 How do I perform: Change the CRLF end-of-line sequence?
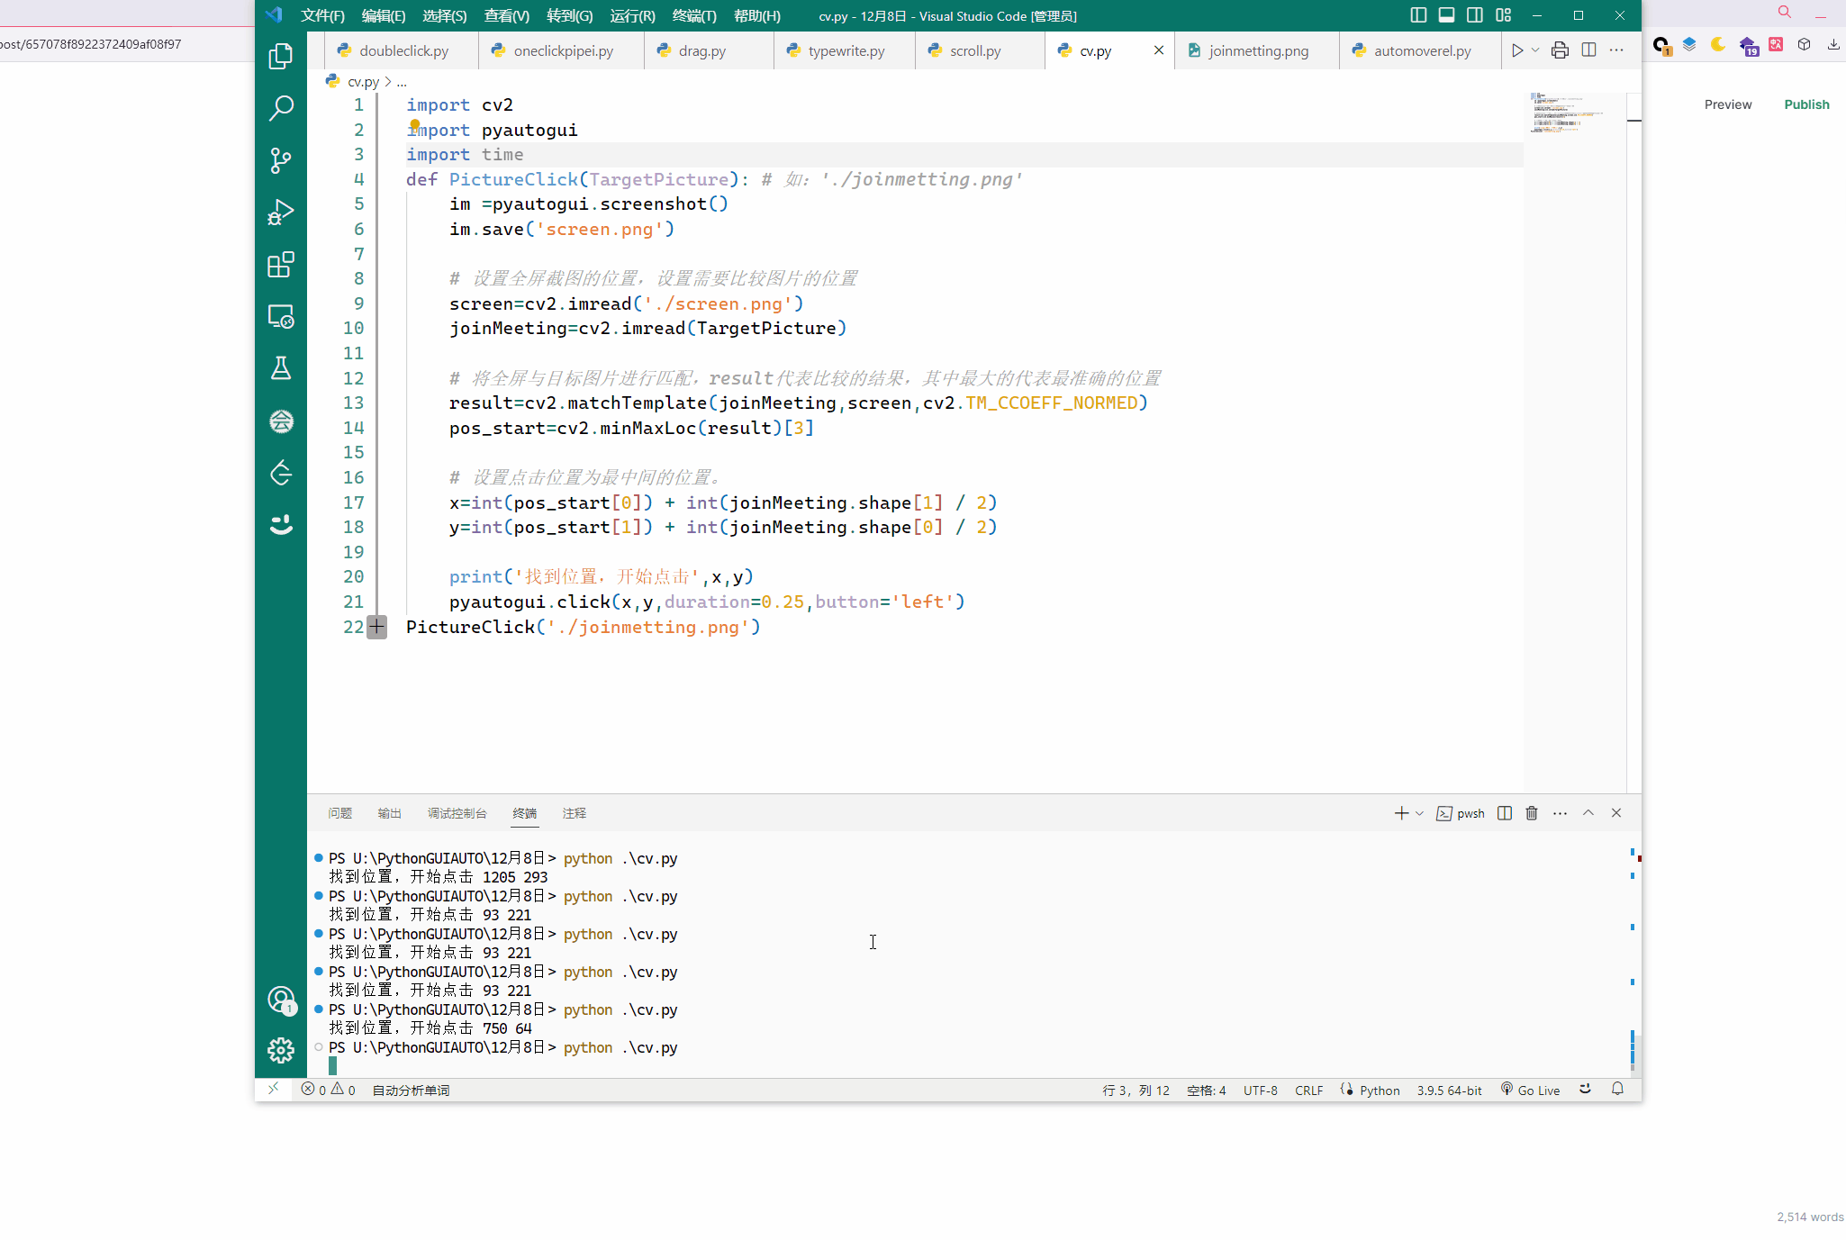point(1308,1090)
